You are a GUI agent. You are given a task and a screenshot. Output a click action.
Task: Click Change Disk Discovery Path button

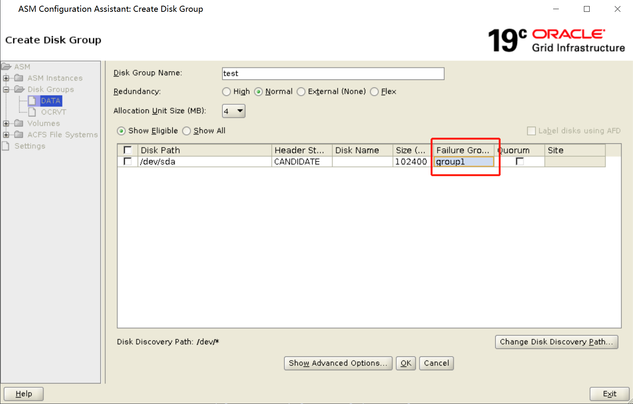(x=556, y=342)
